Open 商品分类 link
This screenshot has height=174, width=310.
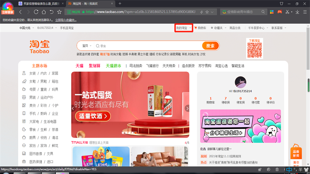point(235,28)
